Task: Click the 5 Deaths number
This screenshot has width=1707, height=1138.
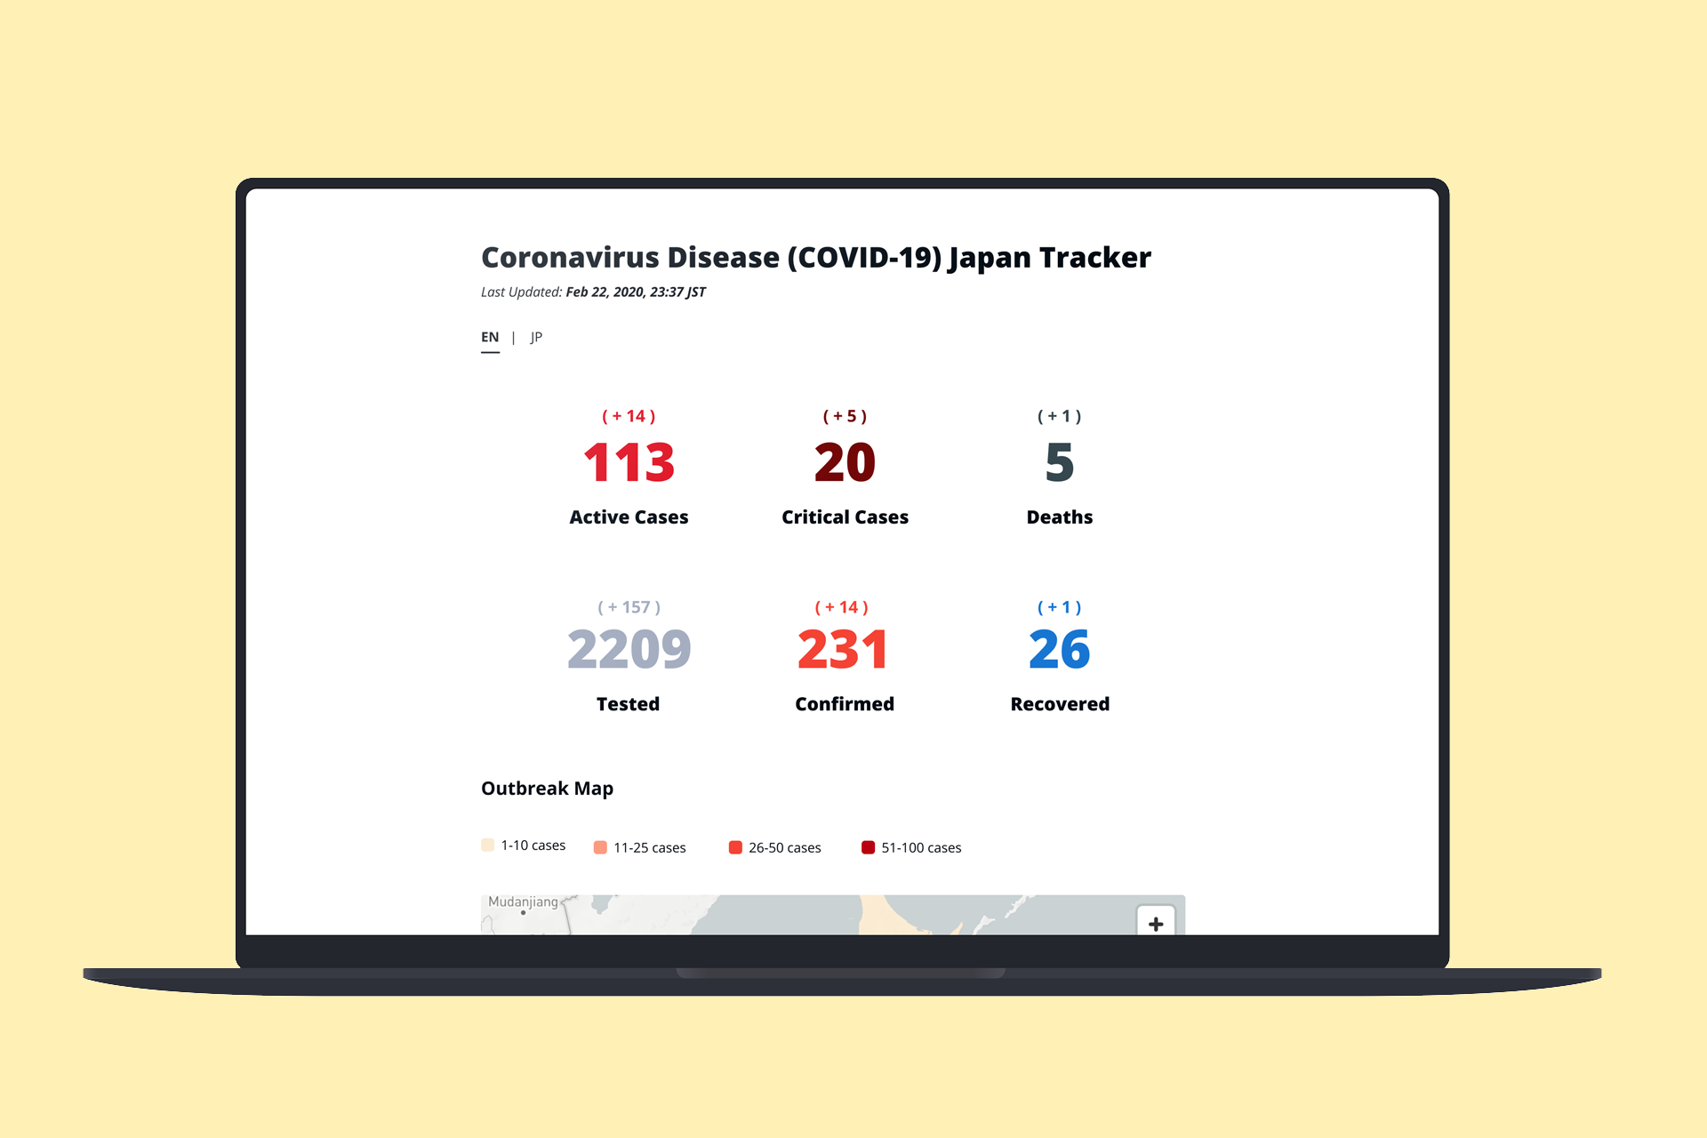Action: click(1060, 463)
